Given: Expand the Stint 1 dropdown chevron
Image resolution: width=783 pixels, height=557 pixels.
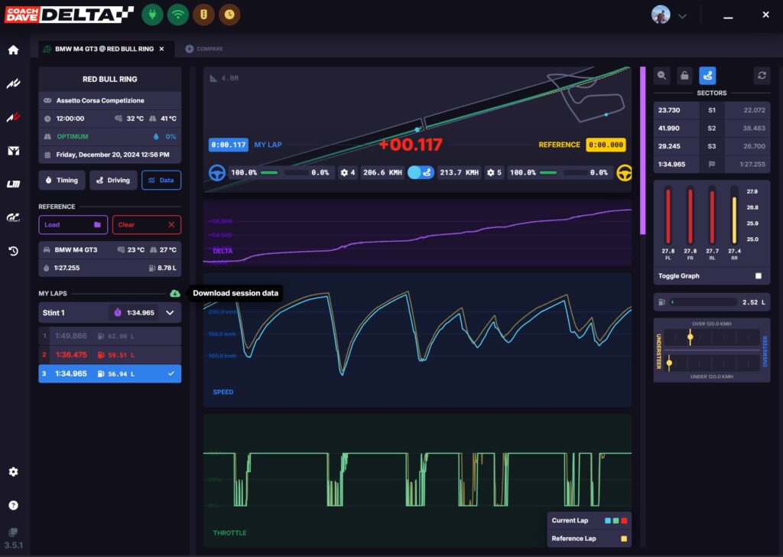Looking at the screenshot, I should [170, 313].
